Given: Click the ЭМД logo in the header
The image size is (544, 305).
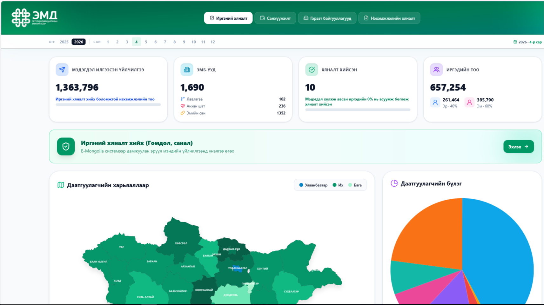Looking at the screenshot, I should [35, 18].
